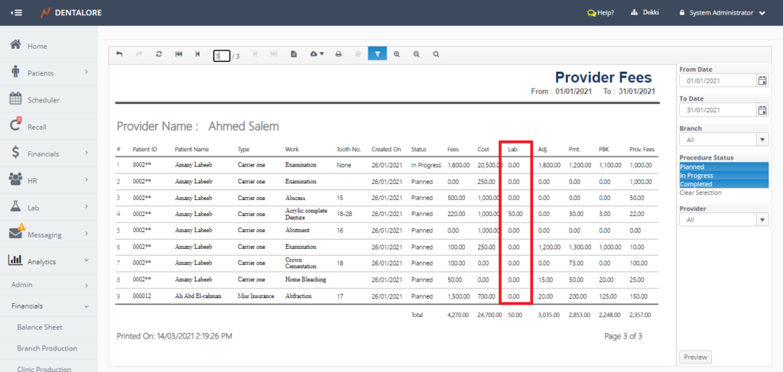
Task: Toggle the filter parameters panel
Action: pyautogui.click(x=377, y=54)
